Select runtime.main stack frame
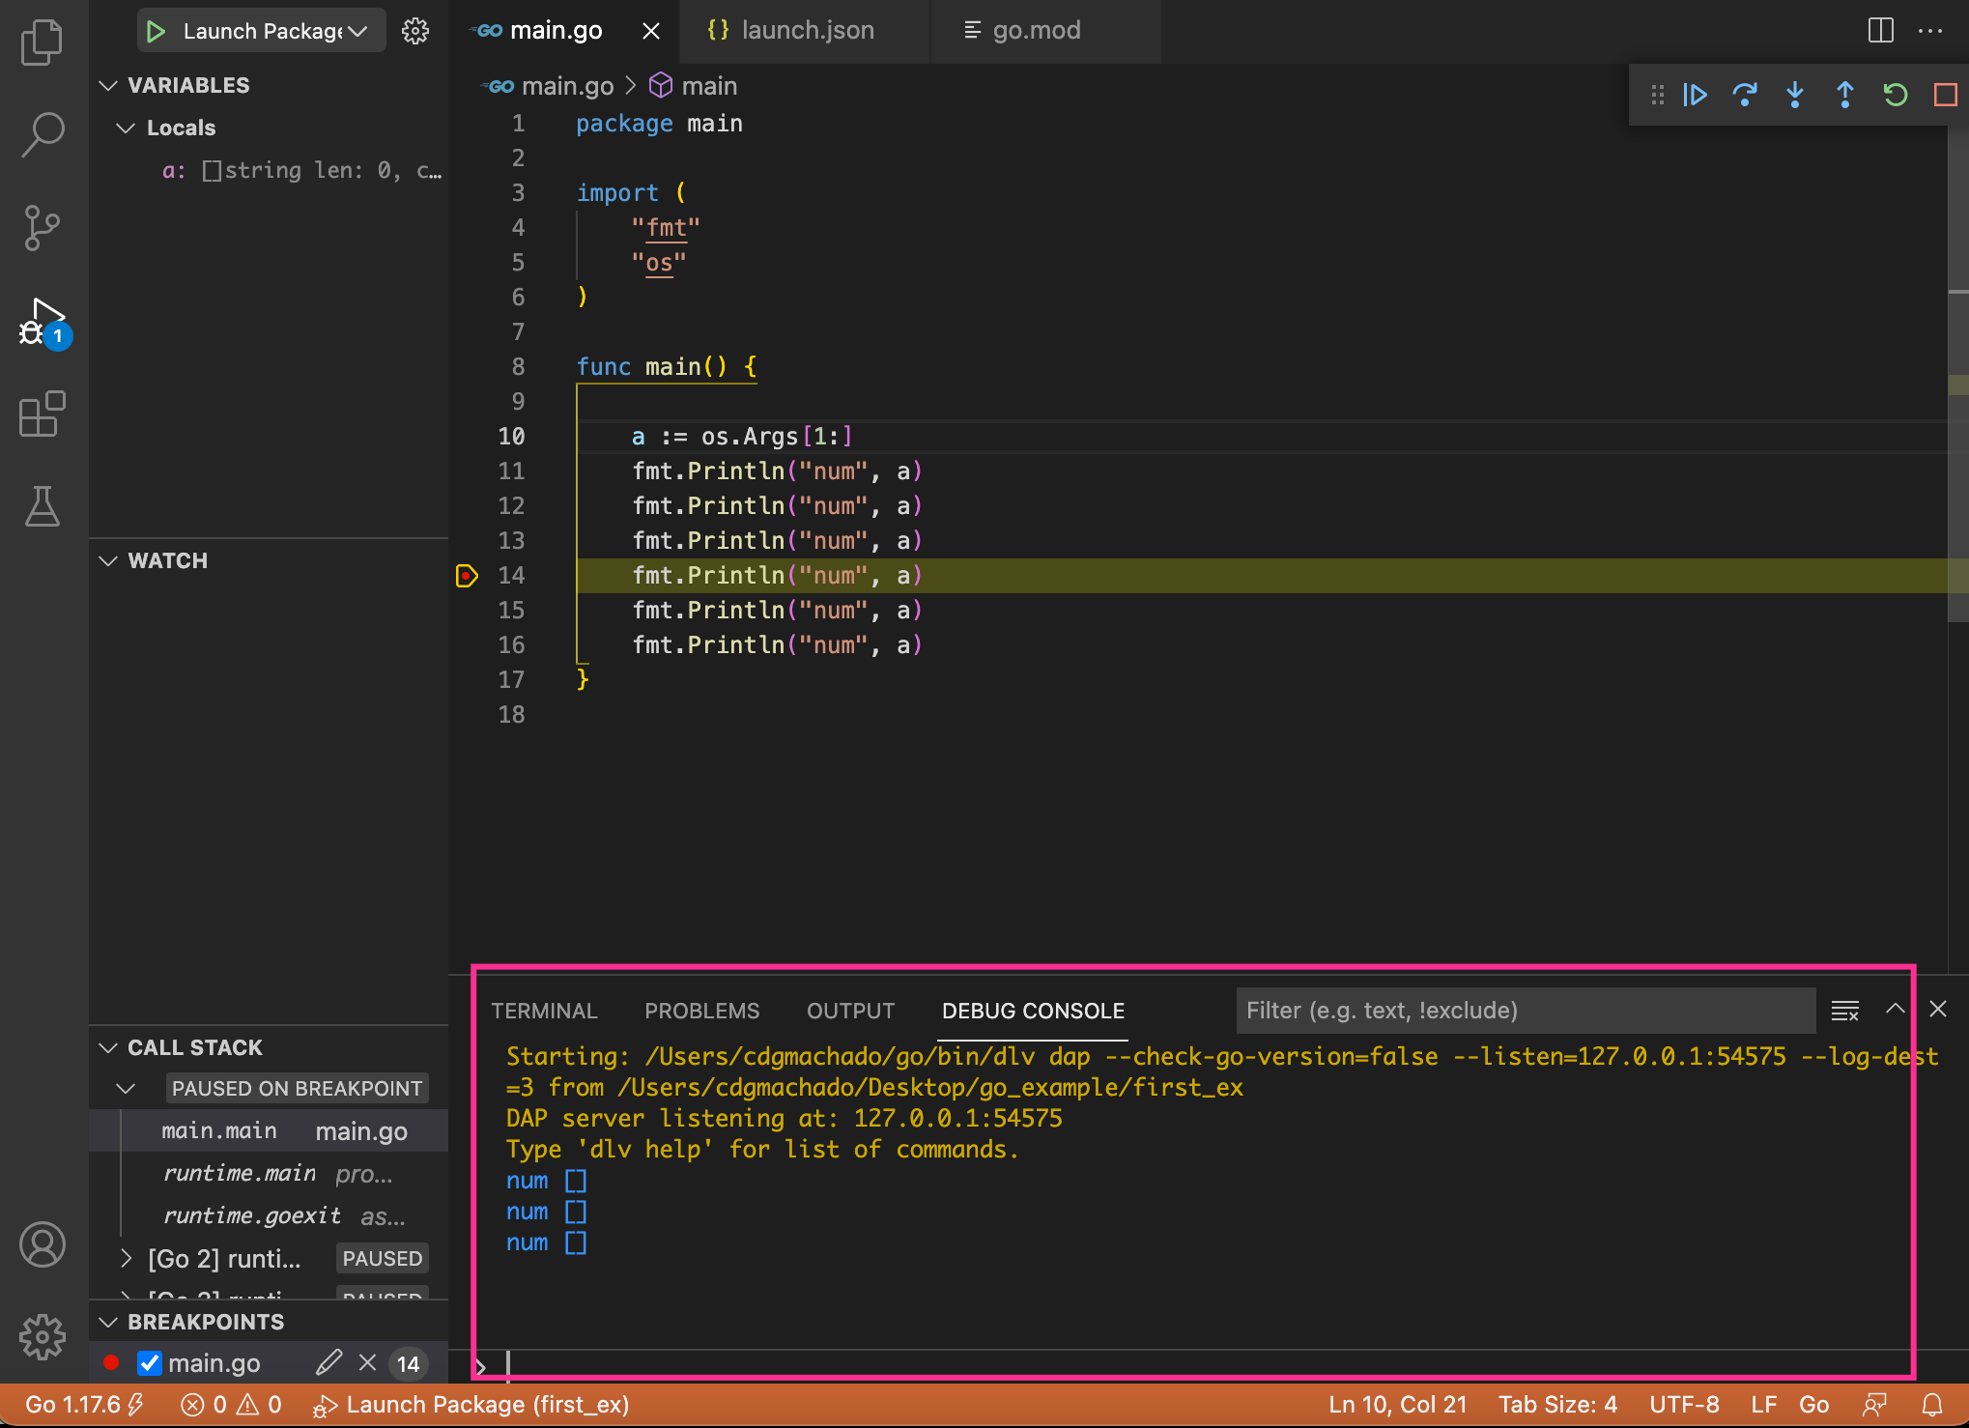This screenshot has width=1969, height=1428. (x=269, y=1174)
